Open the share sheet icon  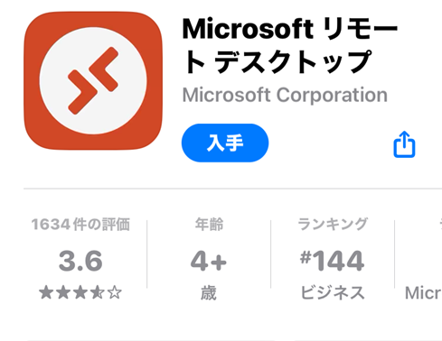point(404,144)
